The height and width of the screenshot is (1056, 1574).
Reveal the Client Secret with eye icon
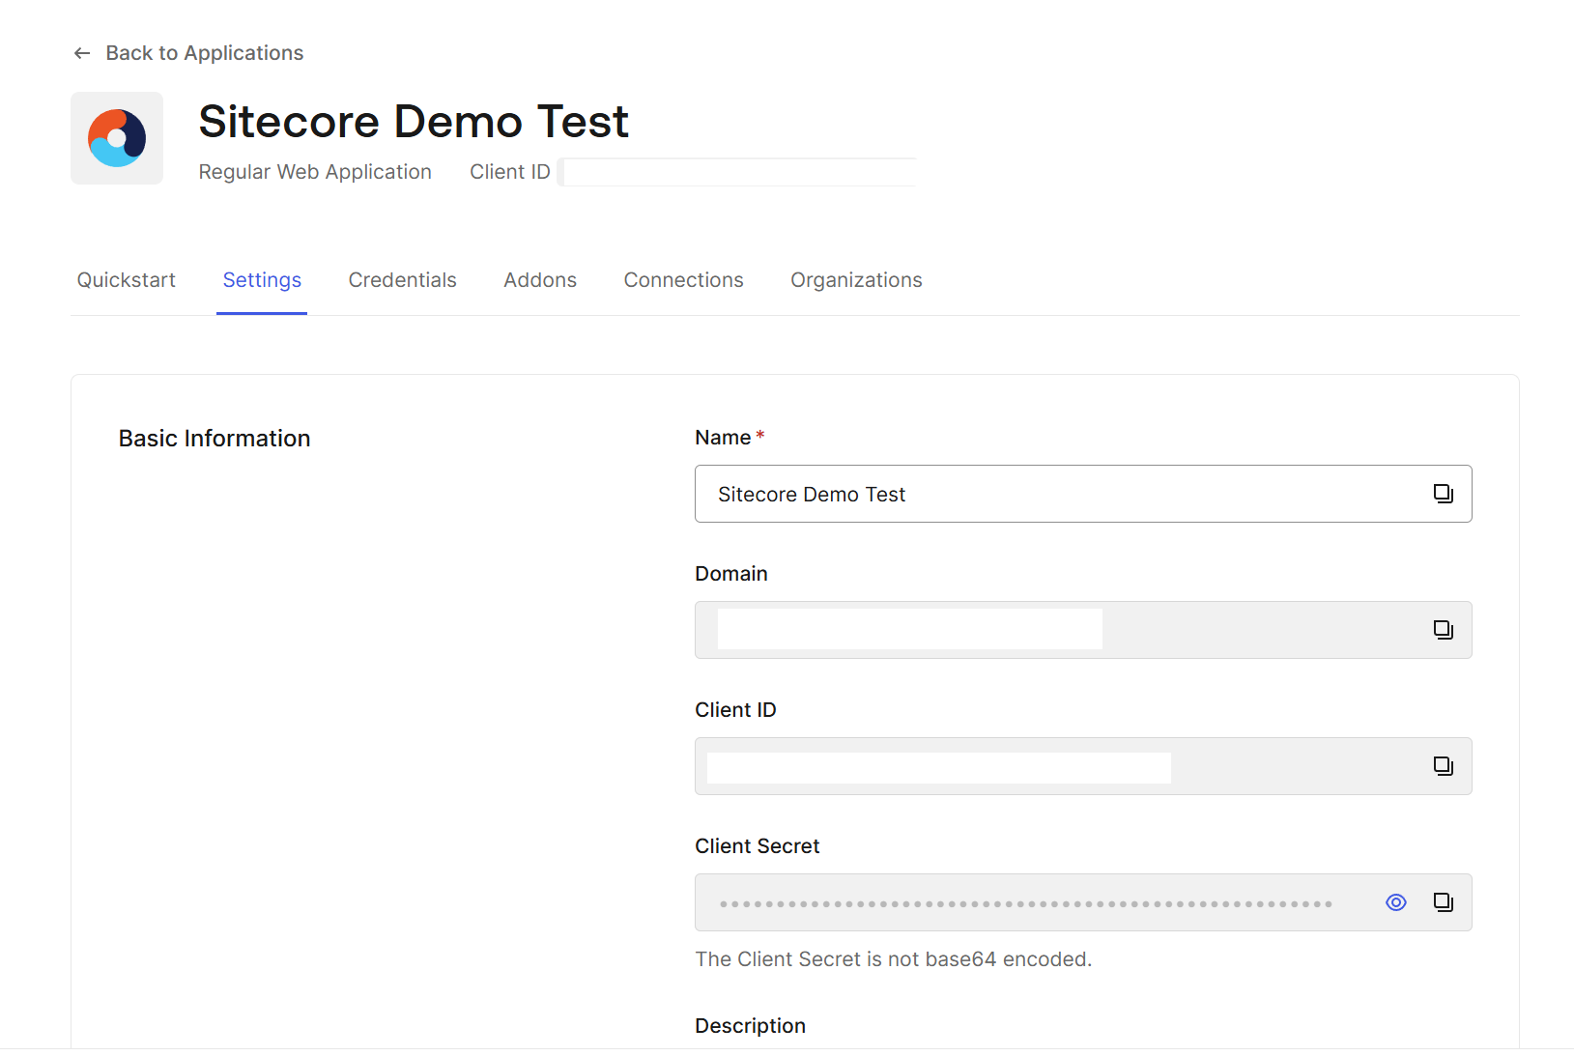pyautogui.click(x=1395, y=902)
